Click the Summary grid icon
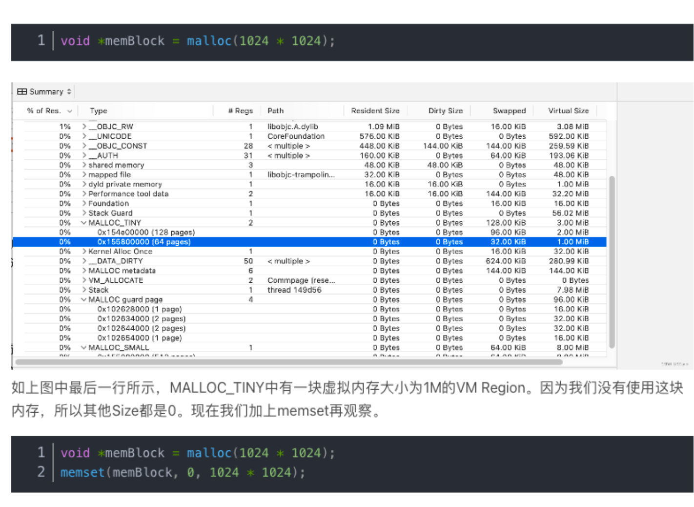This screenshot has height=507, width=694. coord(21,91)
